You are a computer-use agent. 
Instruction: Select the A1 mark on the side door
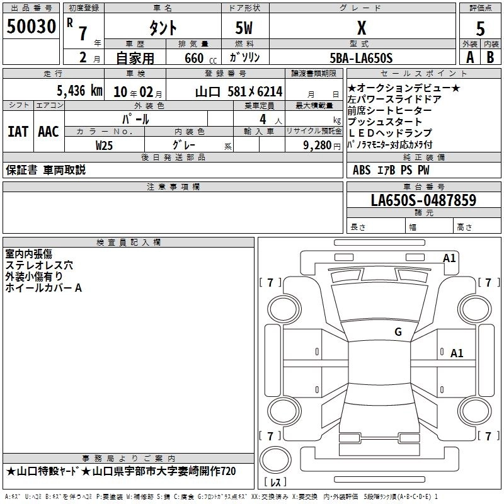click(456, 353)
